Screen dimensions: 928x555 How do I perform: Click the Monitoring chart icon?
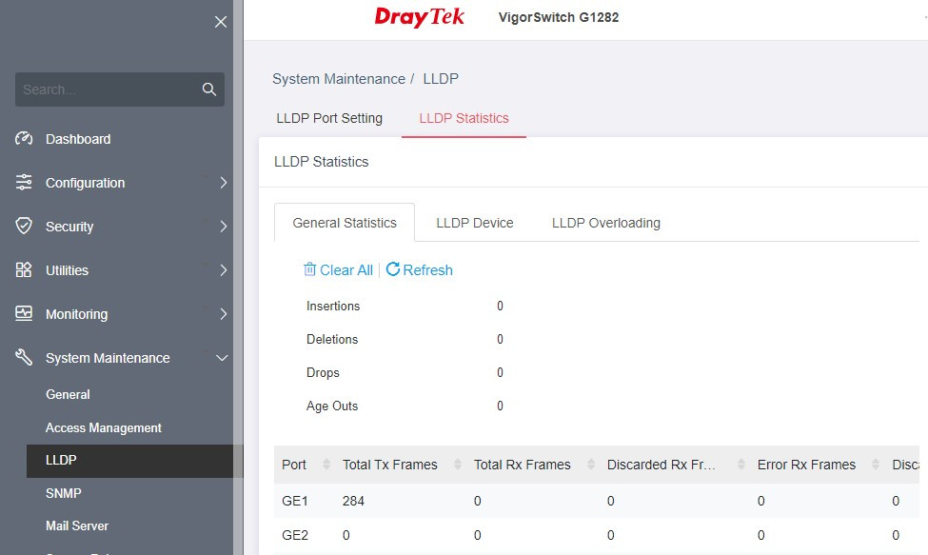pos(24,313)
